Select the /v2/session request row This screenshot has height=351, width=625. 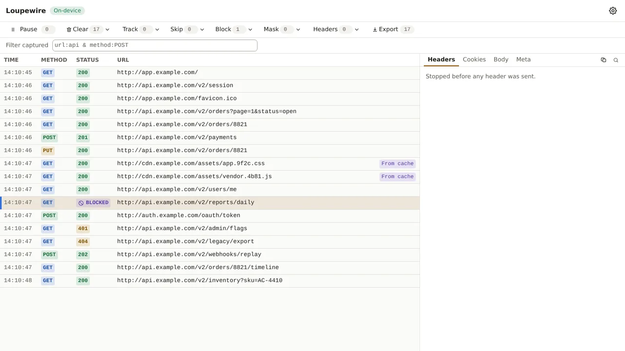pyautogui.click(x=210, y=86)
